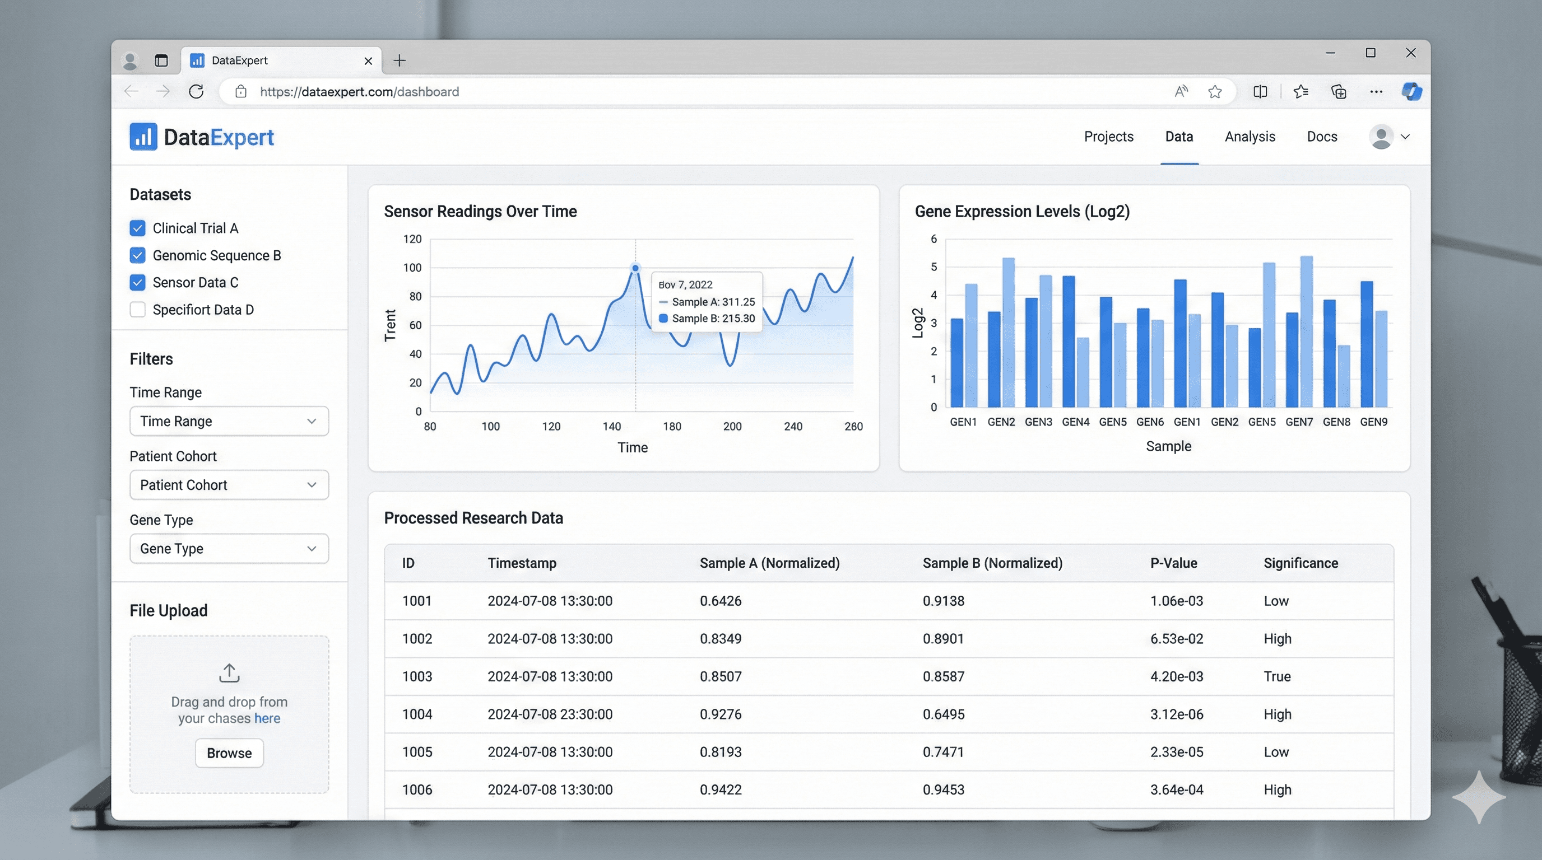Open the Copilot sidebar in Edge
1542x860 pixels.
pyautogui.click(x=1412, y=91)
